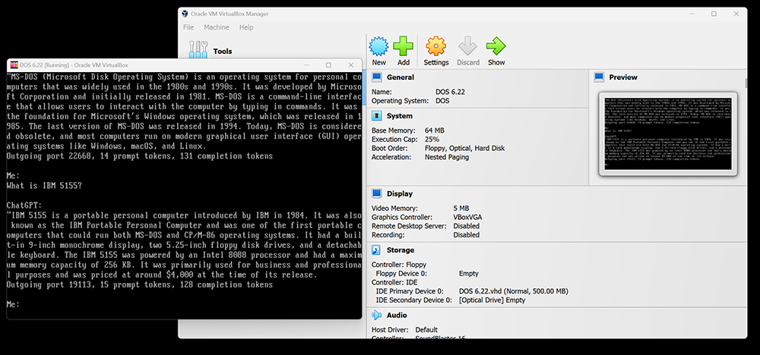Click the Display section icon
This screenshot has width=760, height=355.
(x=377, y=193)
